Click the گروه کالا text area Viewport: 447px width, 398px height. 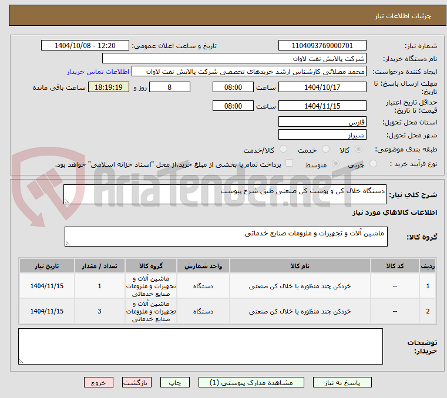226,237
